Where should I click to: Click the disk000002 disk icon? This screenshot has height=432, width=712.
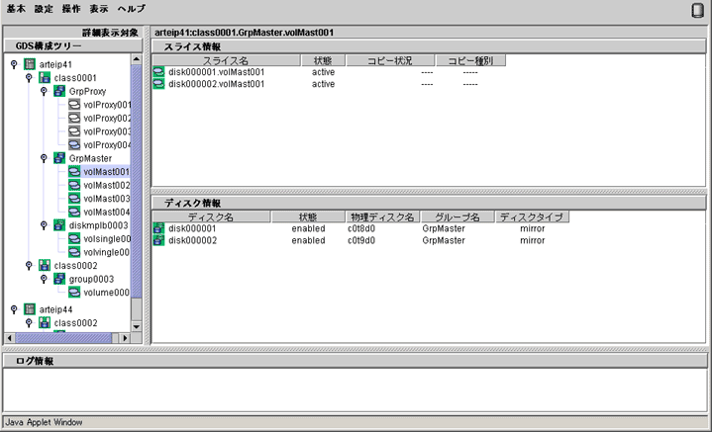(158, 240)
